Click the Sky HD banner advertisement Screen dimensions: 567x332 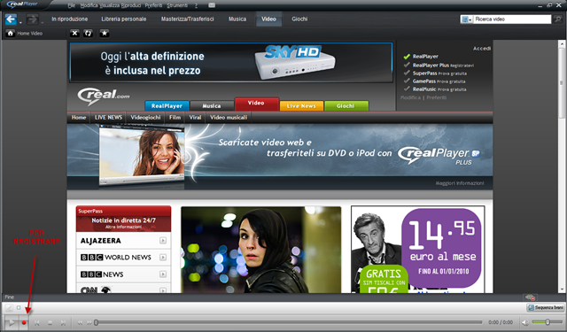pyautogui.click(x=231, y=63)
